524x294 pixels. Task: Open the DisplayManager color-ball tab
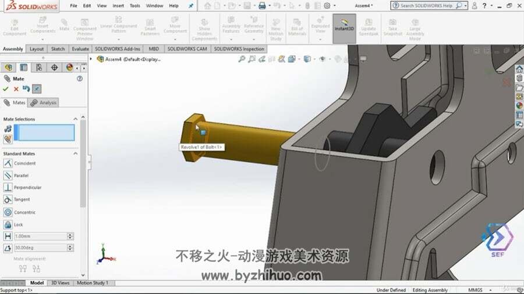pos(69,67)
